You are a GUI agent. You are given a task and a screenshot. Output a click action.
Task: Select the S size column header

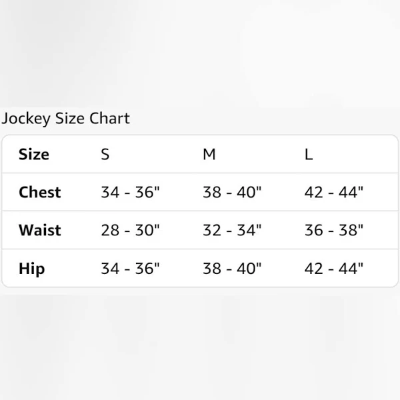pyautogui.click(x=105, y=155)
